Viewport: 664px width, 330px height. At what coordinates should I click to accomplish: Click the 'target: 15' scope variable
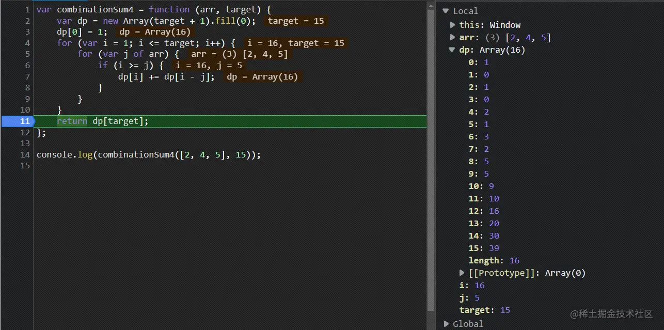pyautogui.click(x=484, y=310)
